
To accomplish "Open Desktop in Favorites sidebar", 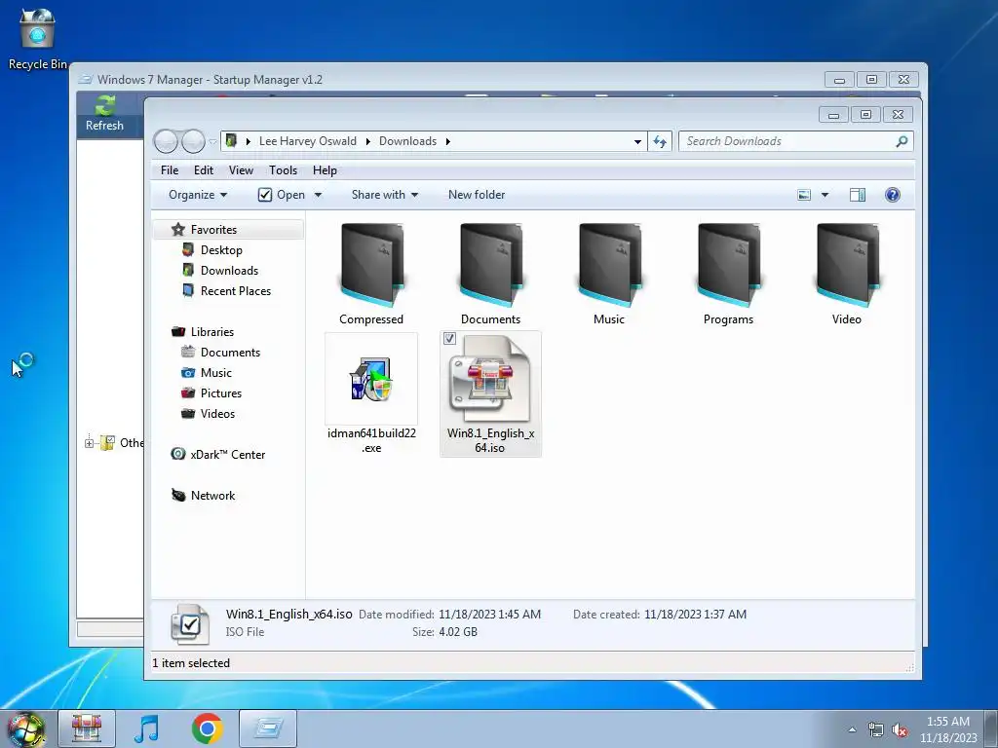I will [221, 250].
